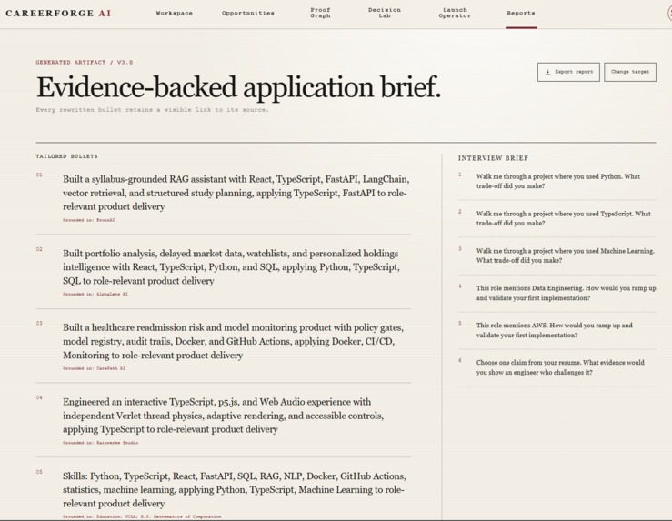Click question 'Choose one claim from your resume'
The image size is (672, 521).
pos(560,367)
